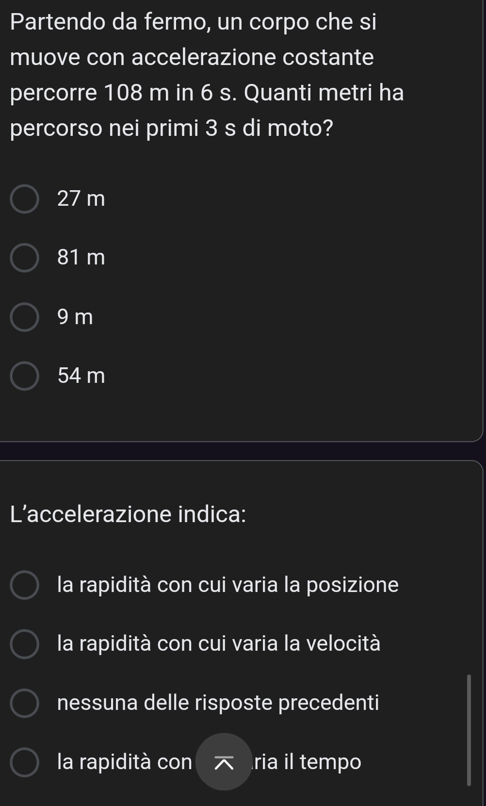
Task: Click the vertical scrollbar thumb
Action: (x=469, y=729)
